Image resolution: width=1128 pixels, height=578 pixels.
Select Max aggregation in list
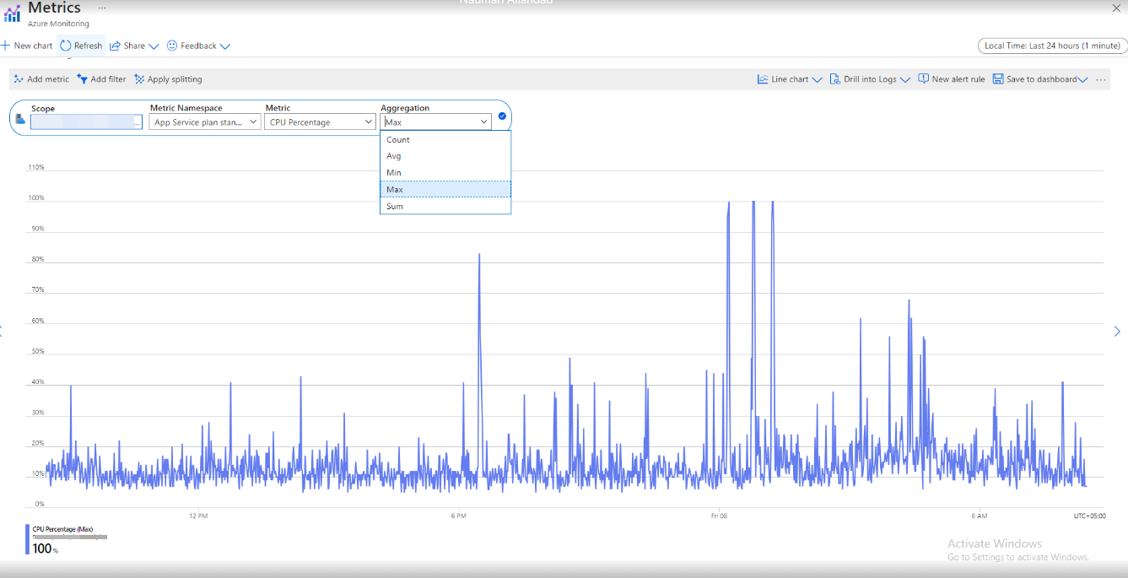[x=445, y=189]
